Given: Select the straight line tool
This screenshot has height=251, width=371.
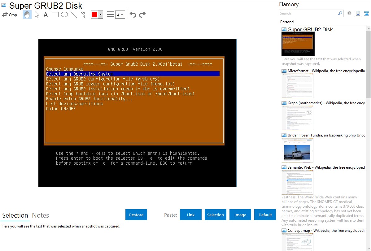Looking at the screenshot, I should point(74,15).
